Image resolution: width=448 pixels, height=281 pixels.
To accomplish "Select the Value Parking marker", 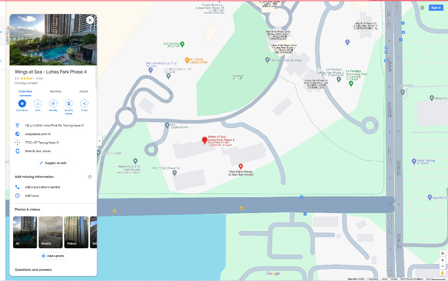I will coord(414,161).
